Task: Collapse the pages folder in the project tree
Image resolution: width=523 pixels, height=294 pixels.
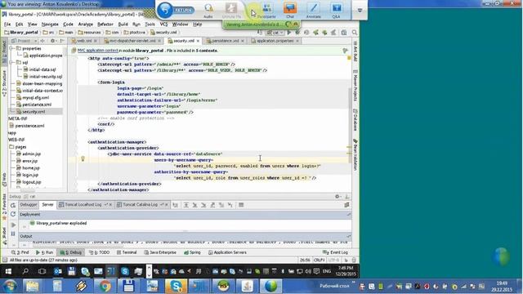Action: [11, 147]
